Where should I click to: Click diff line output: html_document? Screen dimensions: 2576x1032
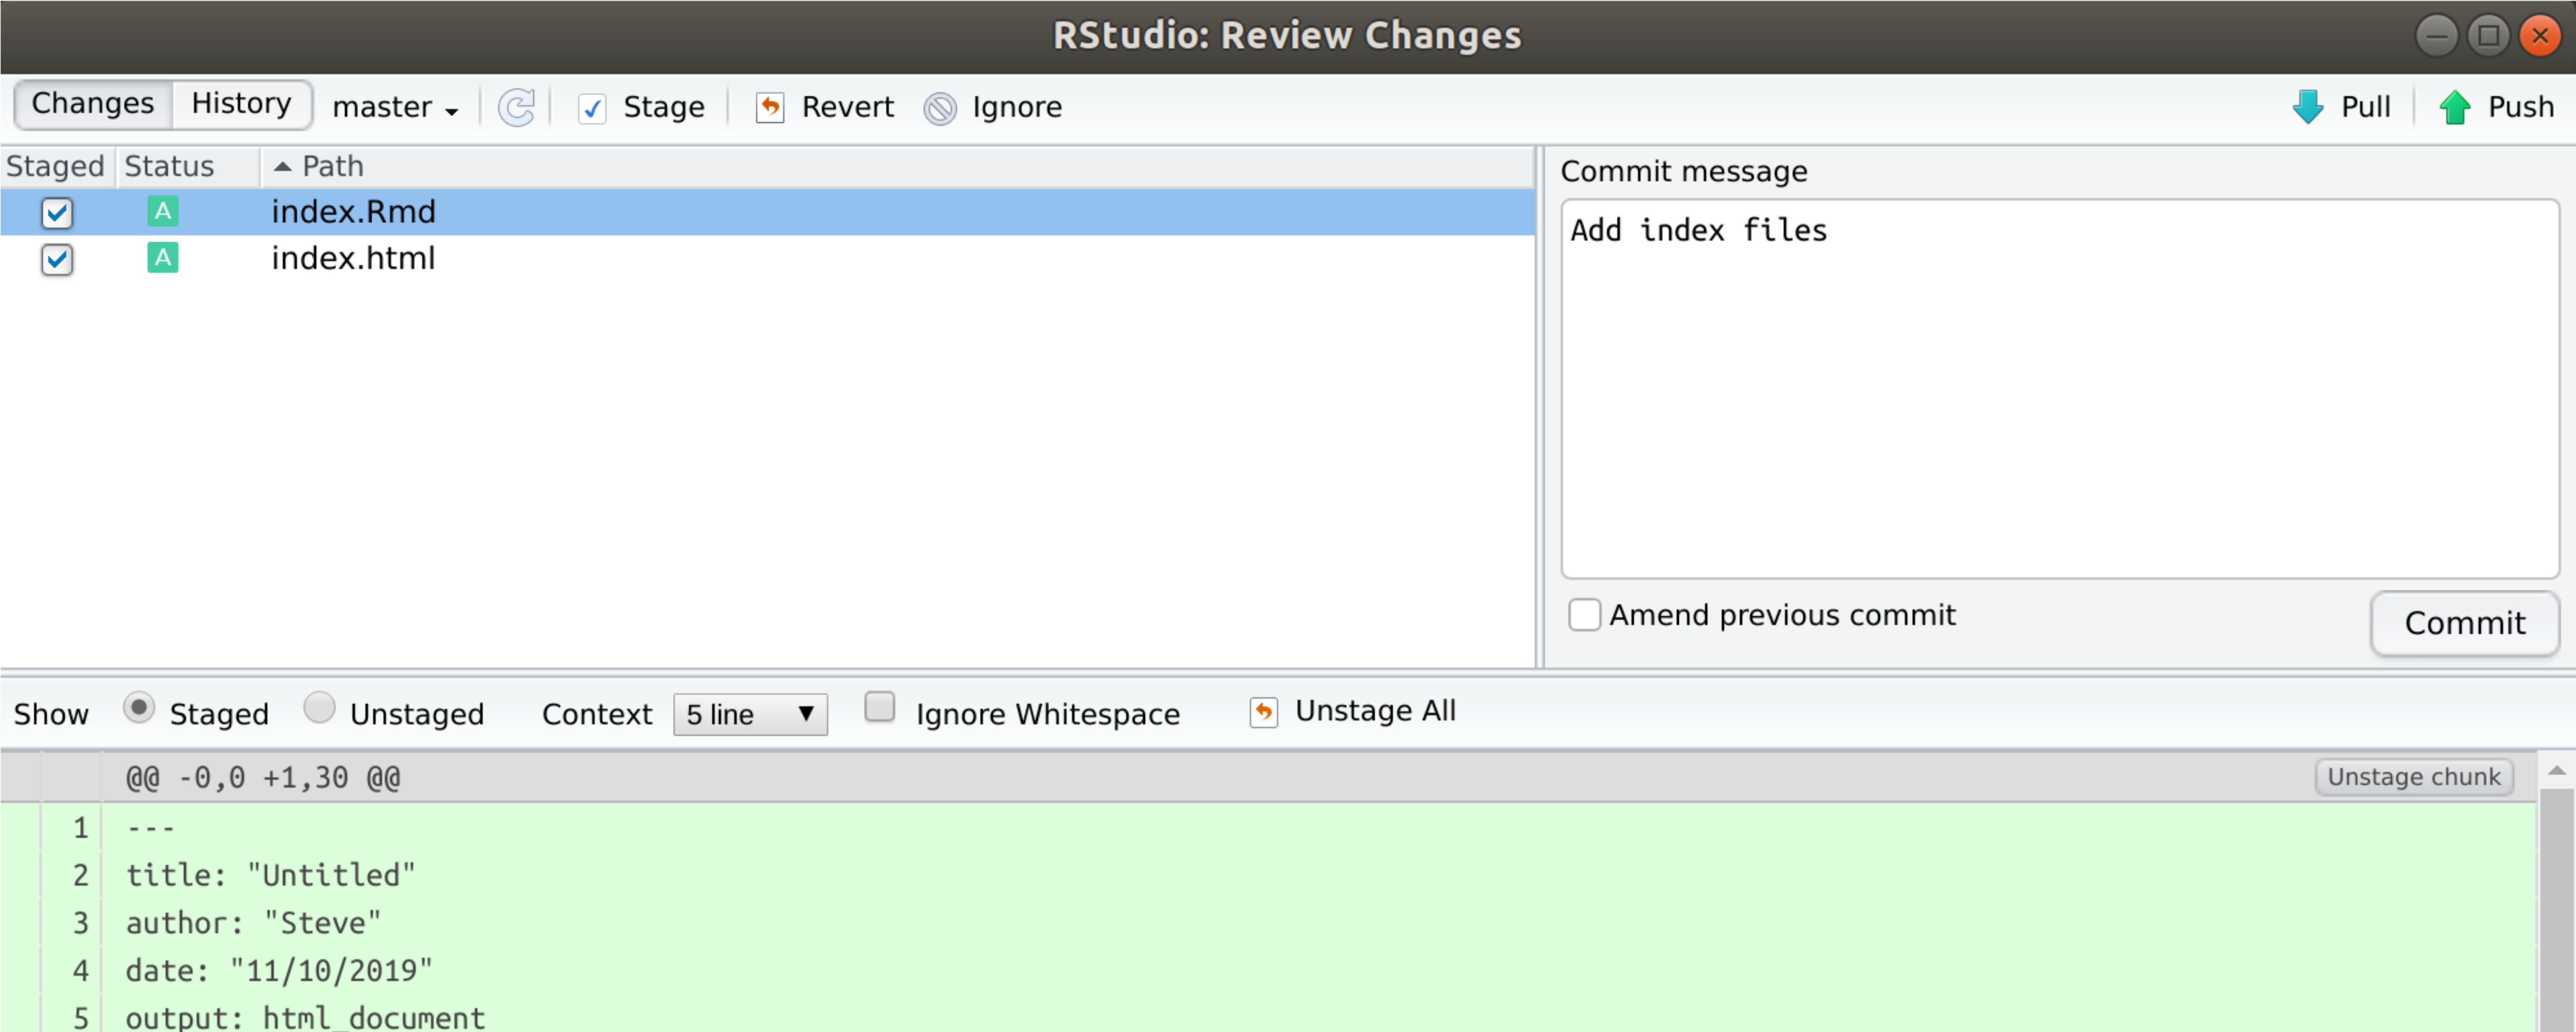[305, 1017]
